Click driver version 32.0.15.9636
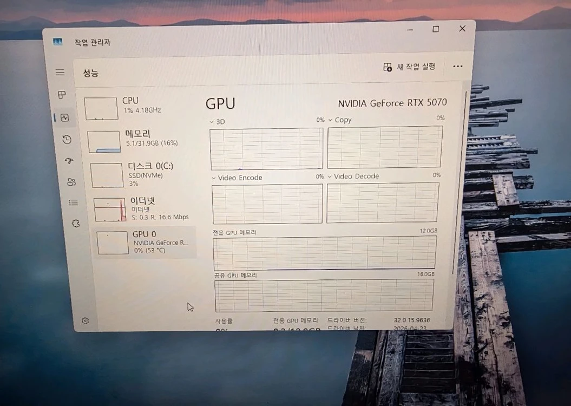The width and height of the screenshot is (571, 406). point(411,320)
